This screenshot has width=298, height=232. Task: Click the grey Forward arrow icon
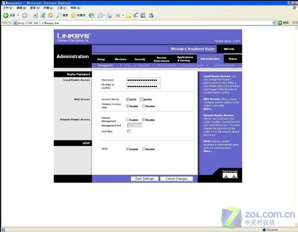[x=24, y=15]
